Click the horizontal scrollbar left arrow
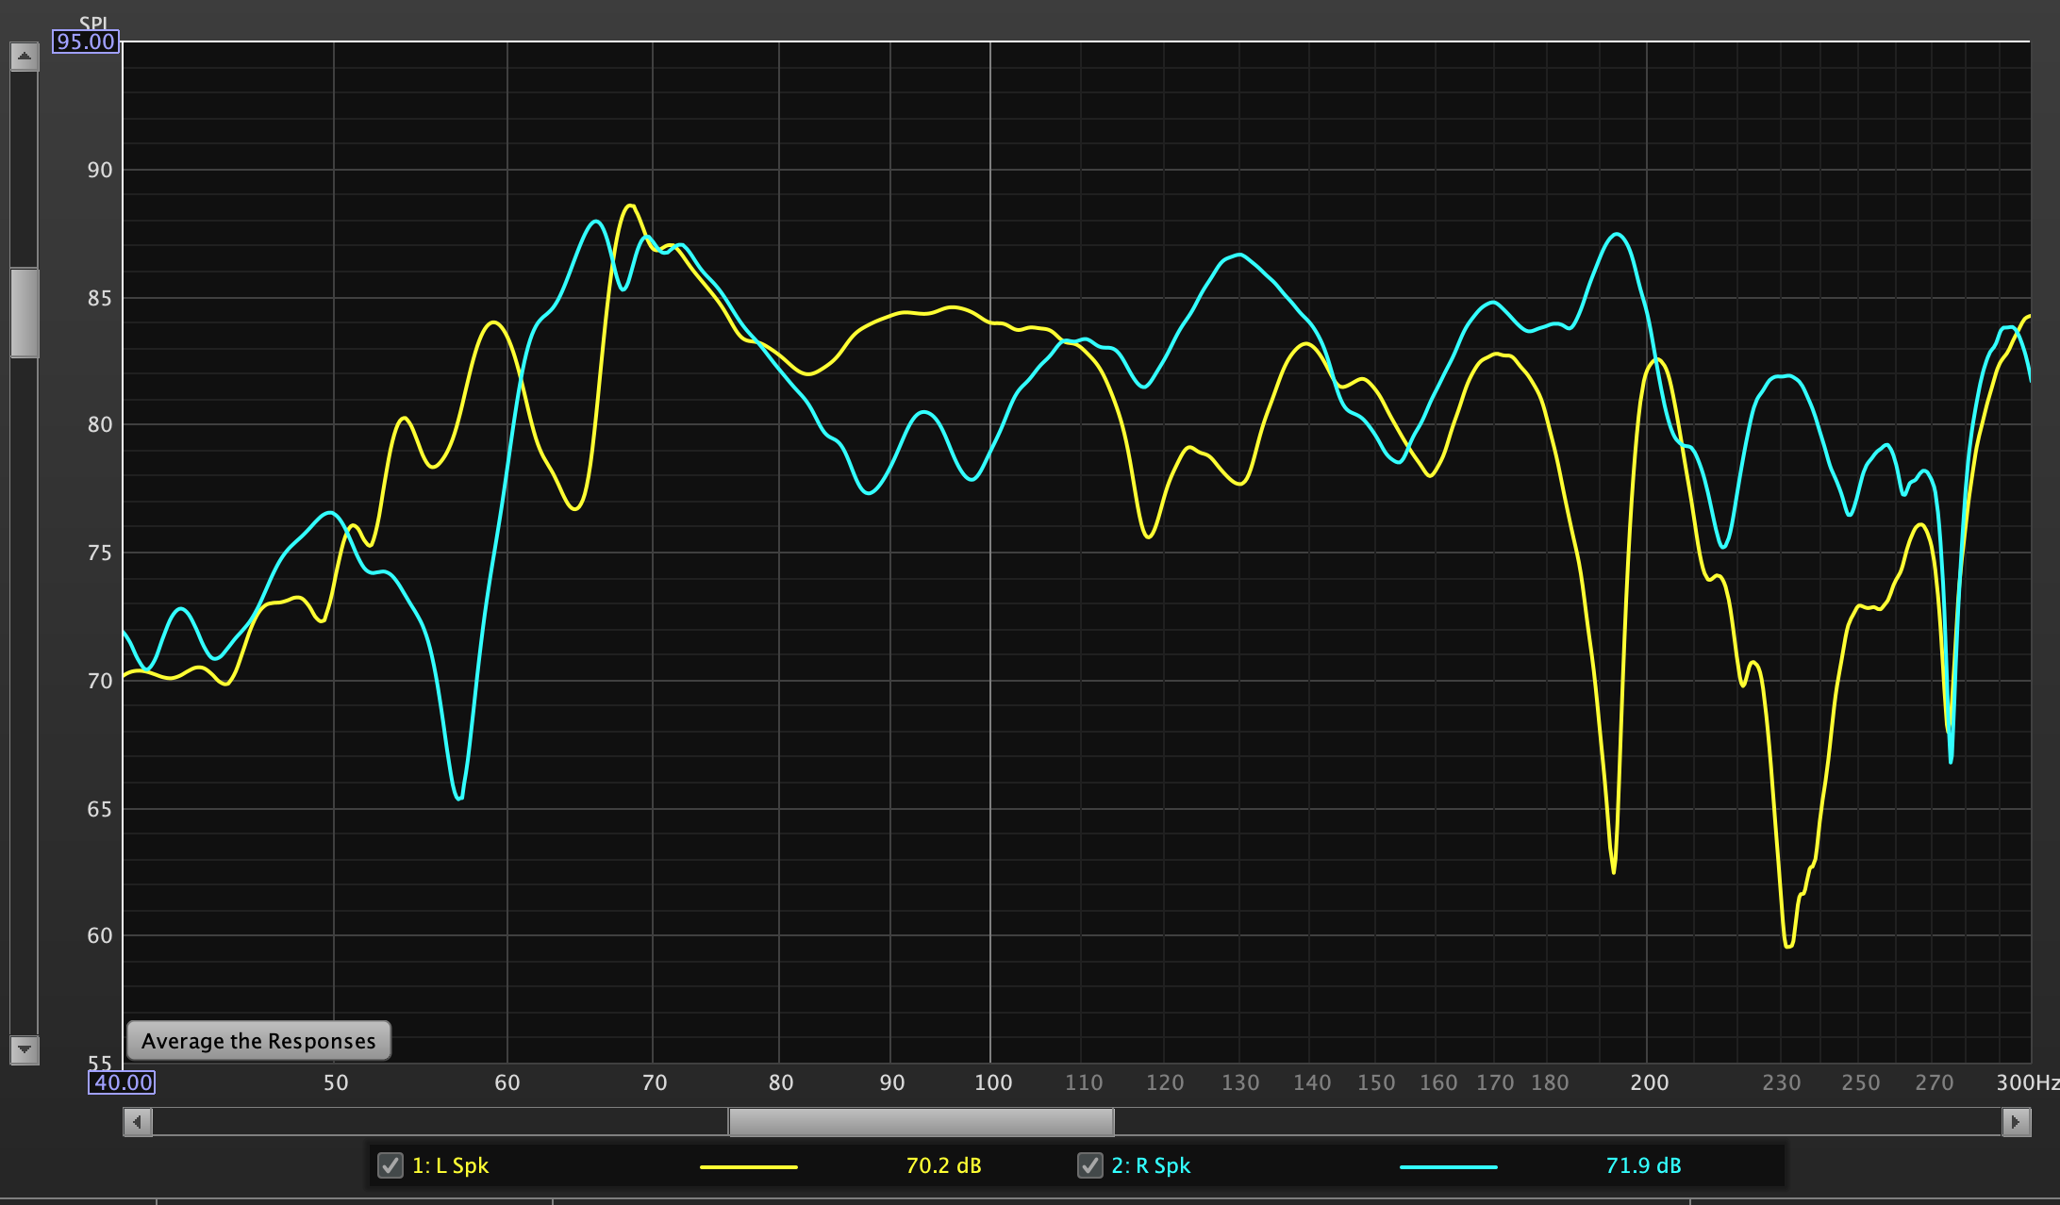The height and width of the screenshot is (1205, 2060). point(138,1122)
